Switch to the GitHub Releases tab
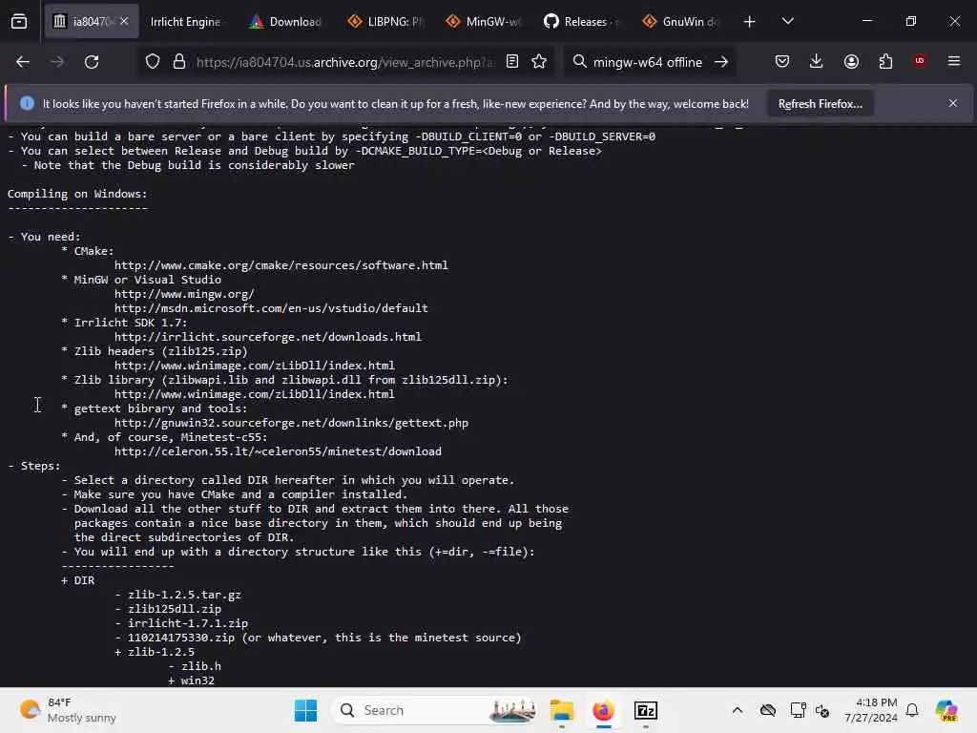This screenshot has height=733, width=977. pos(581,22)
